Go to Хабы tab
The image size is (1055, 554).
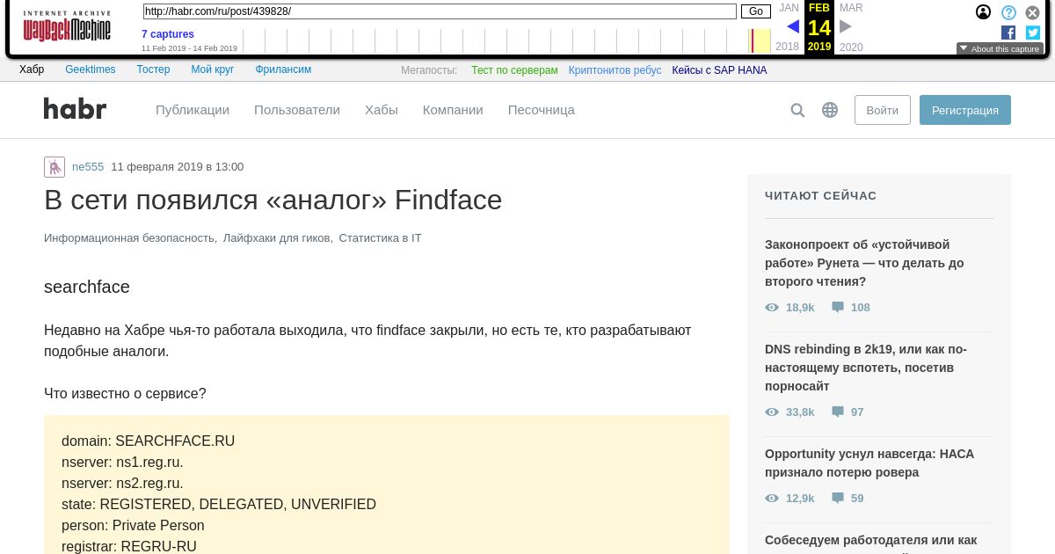coord(382,110)
